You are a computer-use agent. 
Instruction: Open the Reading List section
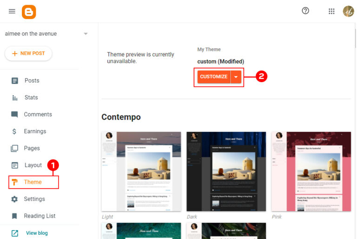click(40, 216)
